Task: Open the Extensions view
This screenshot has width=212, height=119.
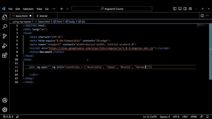Action: [x=5, y=55]
